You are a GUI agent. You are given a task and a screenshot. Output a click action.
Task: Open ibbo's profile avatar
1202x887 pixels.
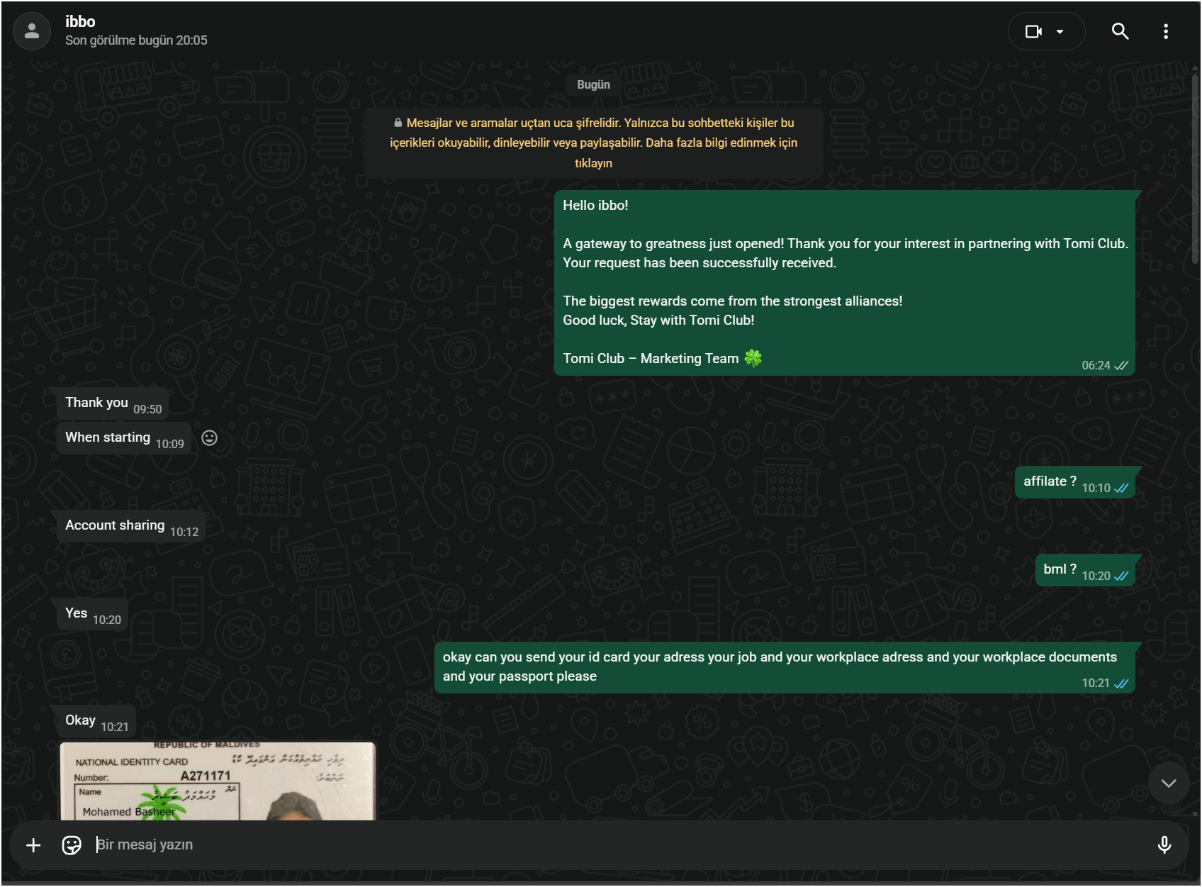32,31
